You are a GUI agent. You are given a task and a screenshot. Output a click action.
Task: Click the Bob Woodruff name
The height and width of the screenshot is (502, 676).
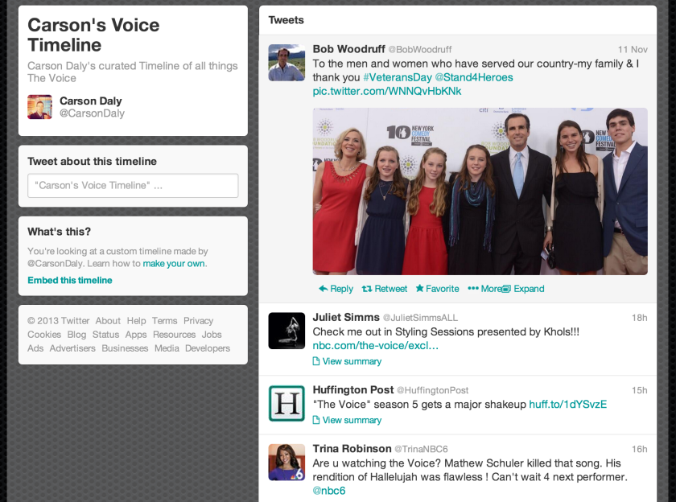(x=348, y=49)
